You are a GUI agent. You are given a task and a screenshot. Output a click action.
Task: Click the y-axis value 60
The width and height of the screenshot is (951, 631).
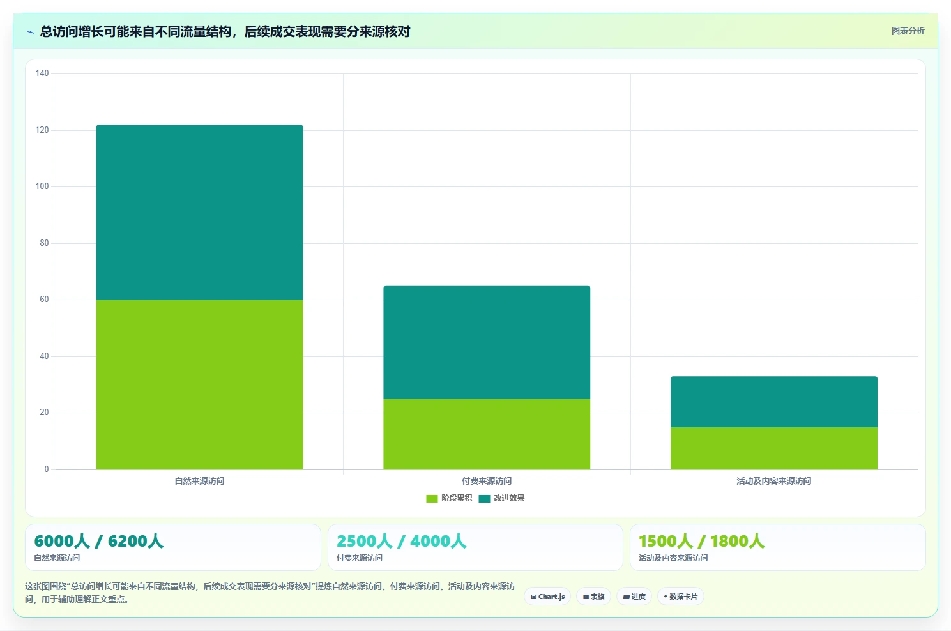44,300
